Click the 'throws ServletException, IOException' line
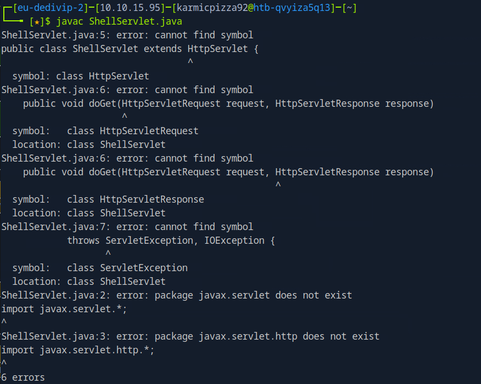Image resolution: width=481 pixels, height=384 pixels. 171,240
